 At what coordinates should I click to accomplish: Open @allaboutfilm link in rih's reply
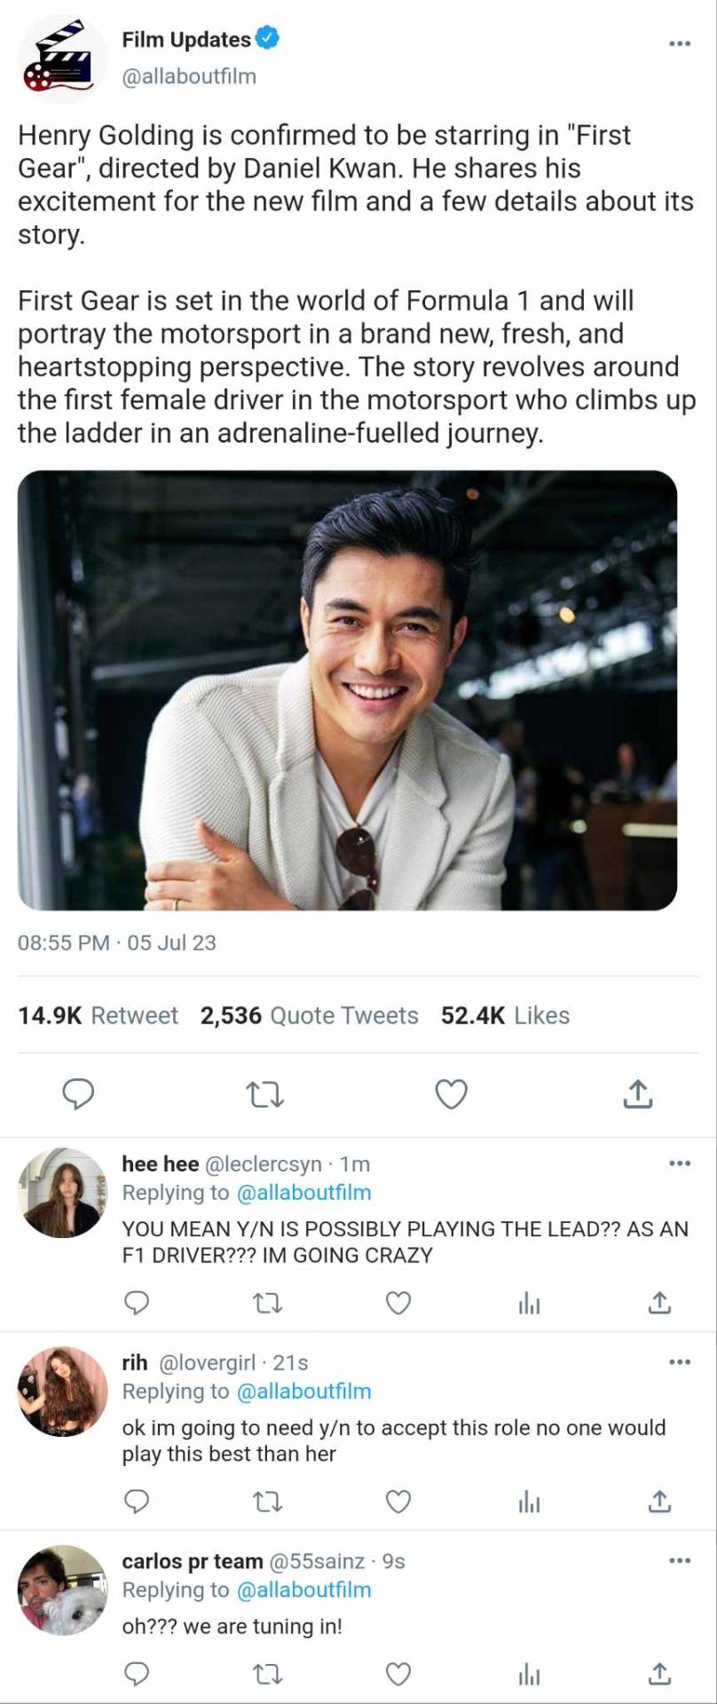(x=303, y=1392)
